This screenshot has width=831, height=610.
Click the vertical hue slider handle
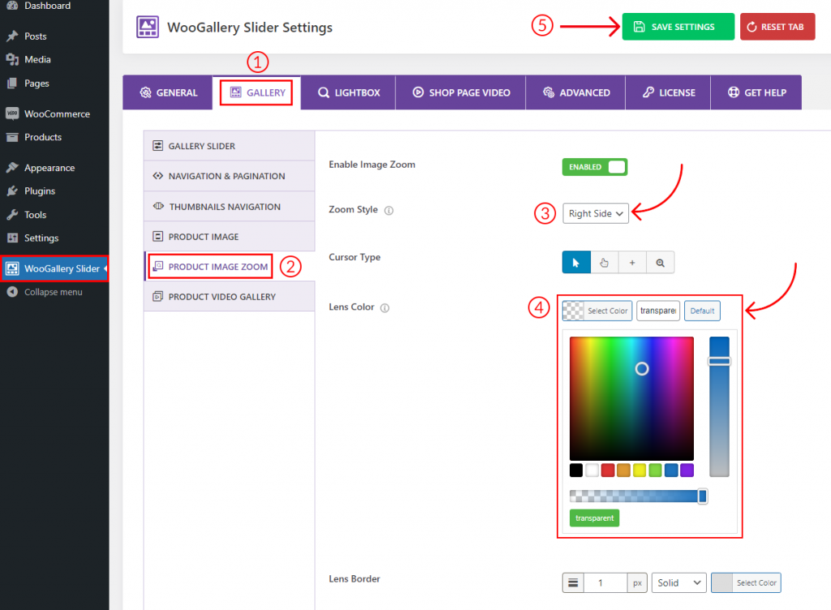coord(719,361)
